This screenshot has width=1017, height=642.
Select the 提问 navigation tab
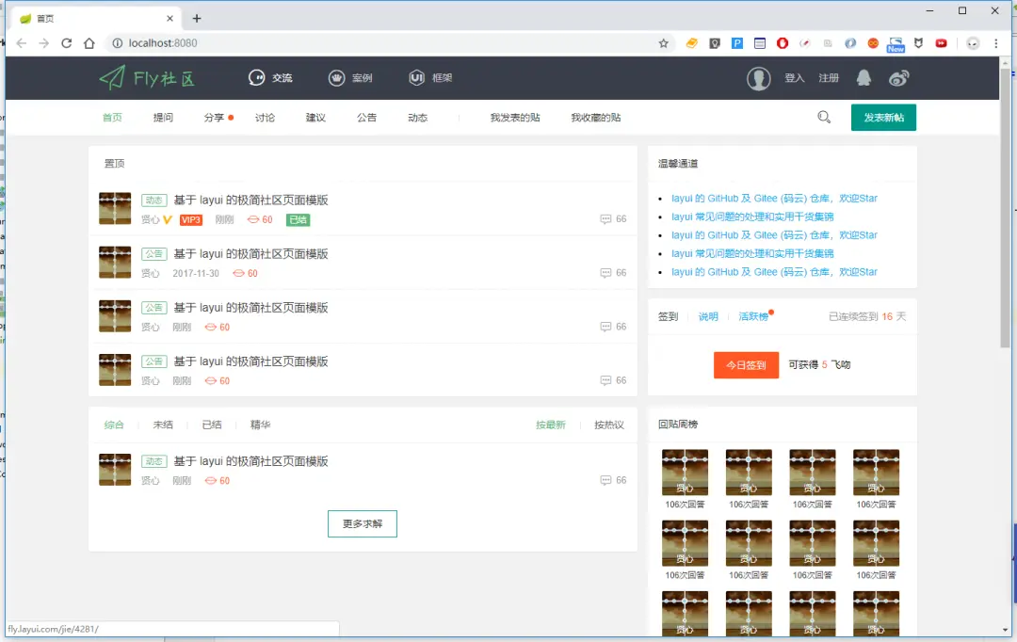tap(163, 118)
